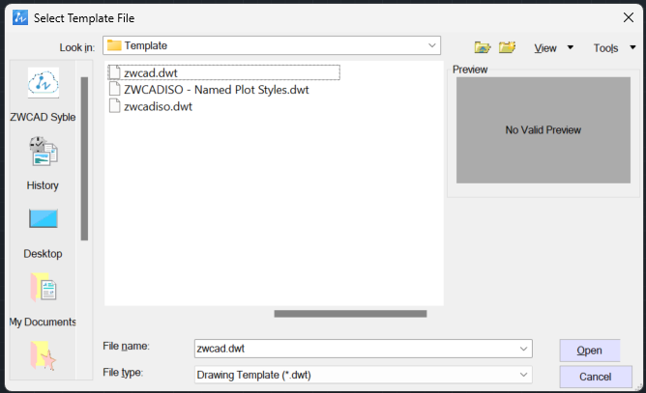The height and width of the screenshot is (393, 646).
Task: Select ZWCADISO - Named Plot Styles.dwt
Action: coord(217,90)
